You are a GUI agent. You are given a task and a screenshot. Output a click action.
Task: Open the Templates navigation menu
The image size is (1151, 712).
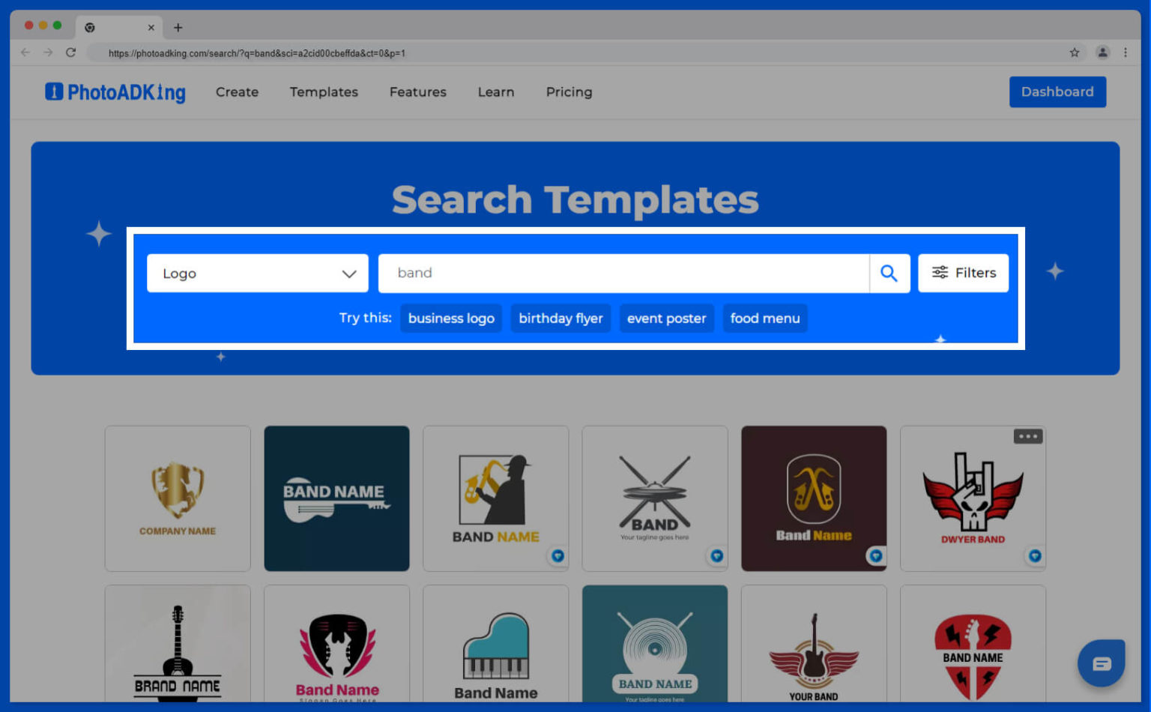(324, 92)
